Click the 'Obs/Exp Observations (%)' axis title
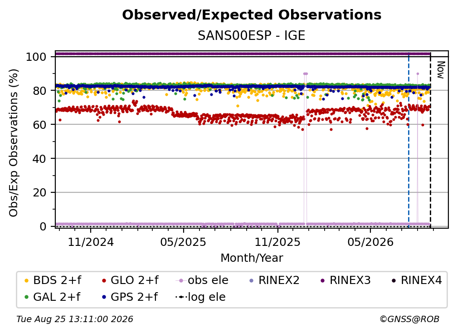 coord(14,142)
